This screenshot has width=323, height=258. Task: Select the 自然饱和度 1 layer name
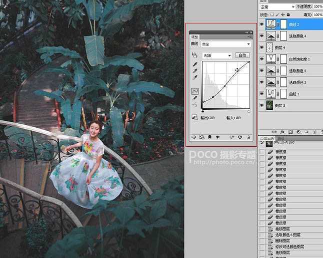(x=299, y=59)
